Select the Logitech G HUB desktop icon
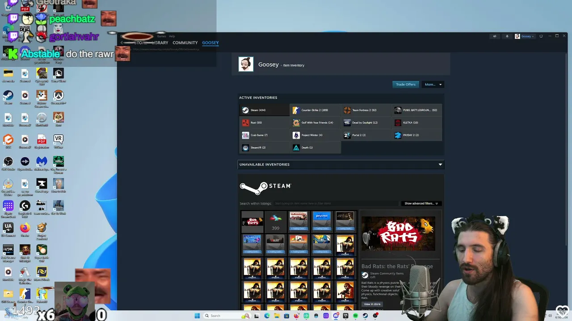The width and height of the screenshot is (572, 321). [25, 208]
